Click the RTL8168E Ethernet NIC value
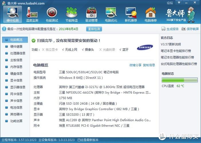Image resolution: width=201 pixels, height=143 pixels. (x=94, y=126)
